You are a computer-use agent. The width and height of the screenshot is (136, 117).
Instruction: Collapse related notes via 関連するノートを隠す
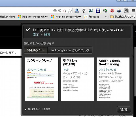pyautogui.click(x=37, y=109)
